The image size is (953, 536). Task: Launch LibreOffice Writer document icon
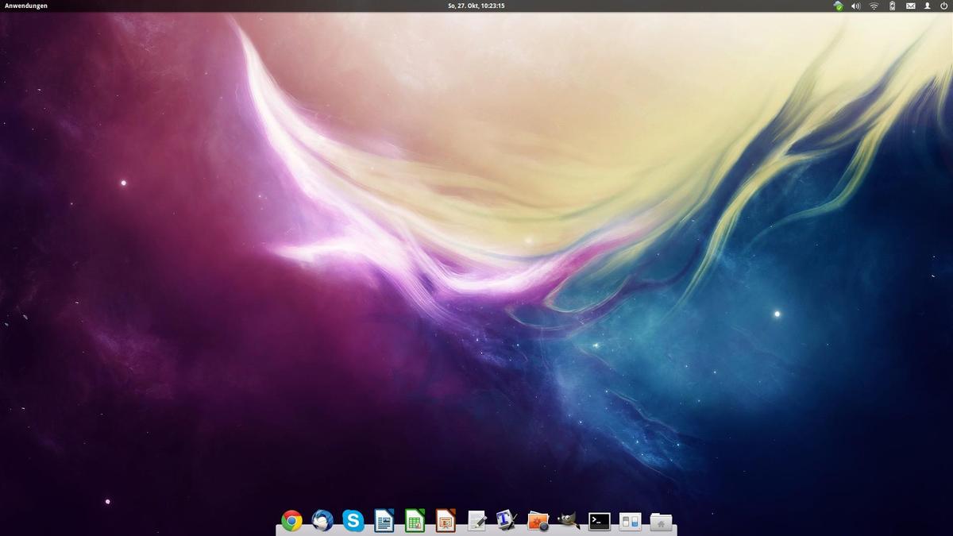(384, 521)
